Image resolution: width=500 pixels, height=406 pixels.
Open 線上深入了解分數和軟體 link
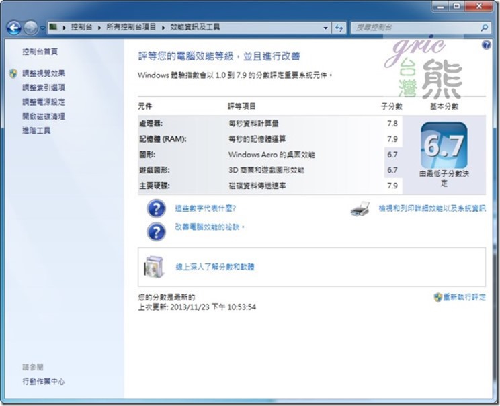coord(215,267)
